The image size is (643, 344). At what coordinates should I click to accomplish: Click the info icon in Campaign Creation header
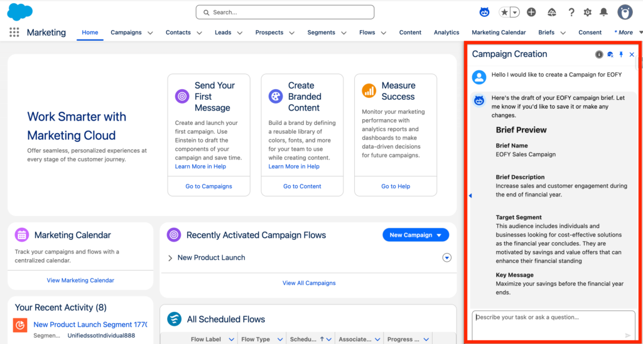[x=599, y=55]
